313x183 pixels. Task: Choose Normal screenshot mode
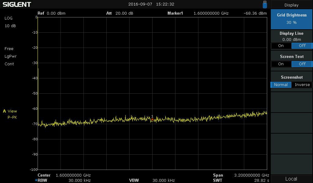click(x=281, y=85)
